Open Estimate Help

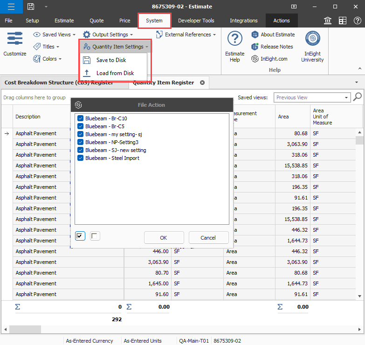coord(234,47)
